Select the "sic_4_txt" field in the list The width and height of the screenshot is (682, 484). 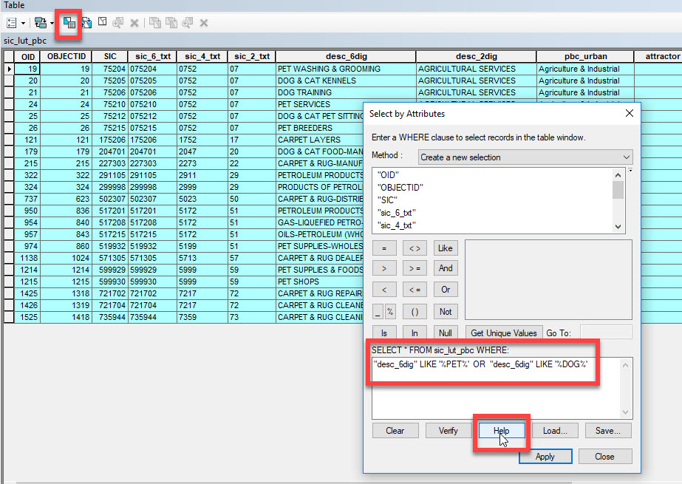point(397,225)
